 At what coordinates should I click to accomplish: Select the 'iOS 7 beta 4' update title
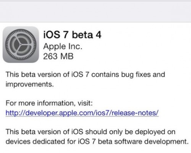[x=72, y=35]
